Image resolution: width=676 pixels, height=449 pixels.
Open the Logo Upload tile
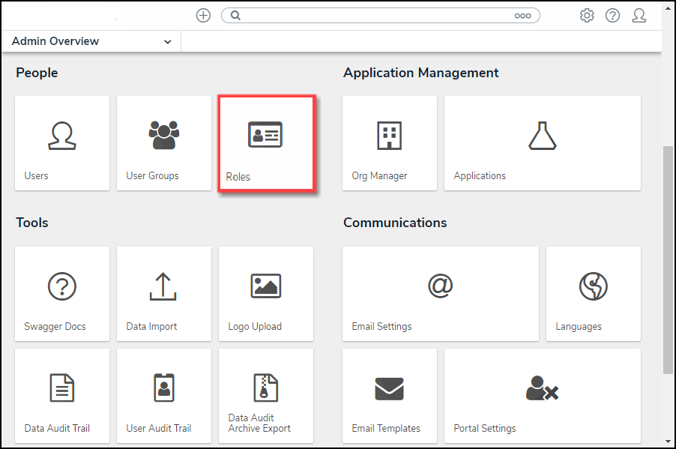pos(266,294)
